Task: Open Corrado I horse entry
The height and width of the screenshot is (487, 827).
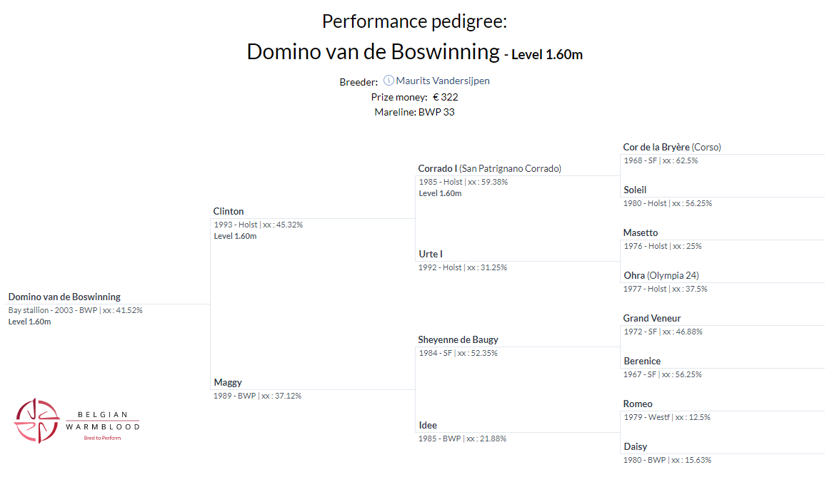Action: click(437, 169)
